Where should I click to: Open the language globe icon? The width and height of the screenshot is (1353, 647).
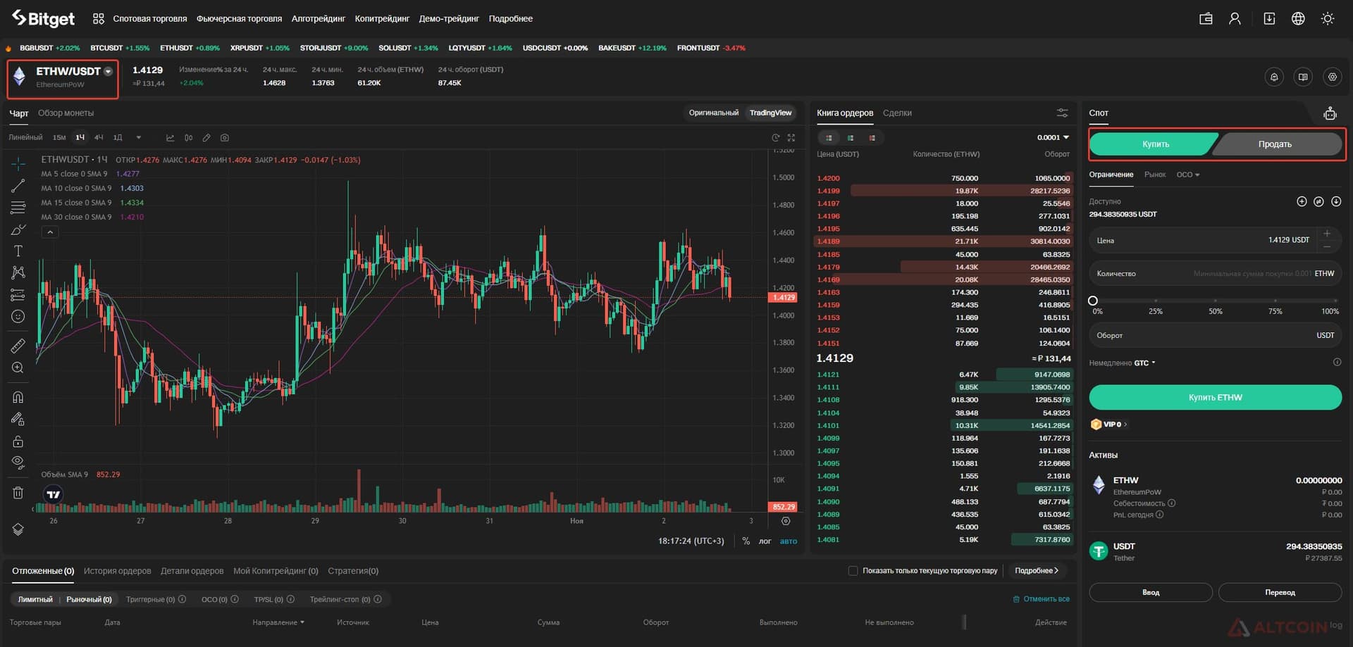point(1298,19)
